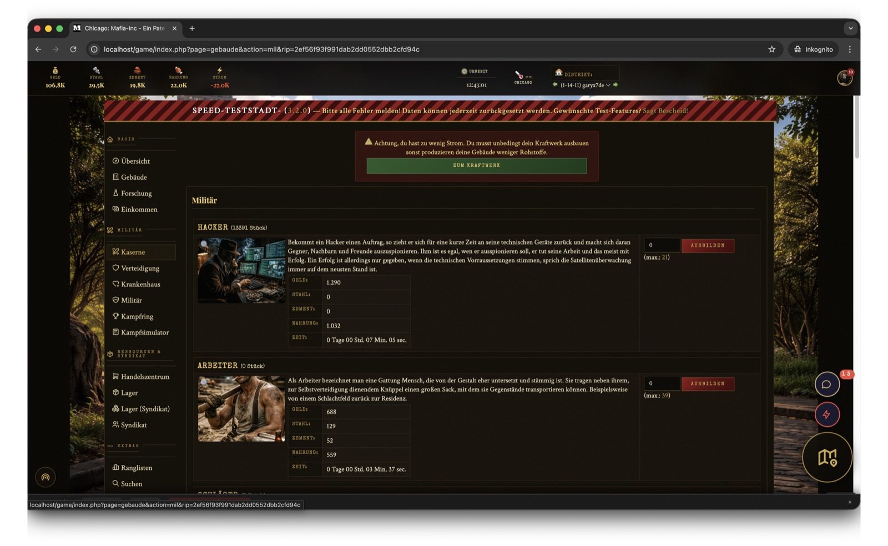Click the Sagt Bescheid! link
This screenshot has width=888, height=546.
[665, 111]
